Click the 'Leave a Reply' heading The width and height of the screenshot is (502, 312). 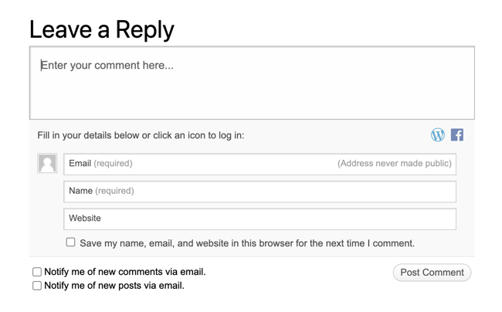click(x=101, y=29)
